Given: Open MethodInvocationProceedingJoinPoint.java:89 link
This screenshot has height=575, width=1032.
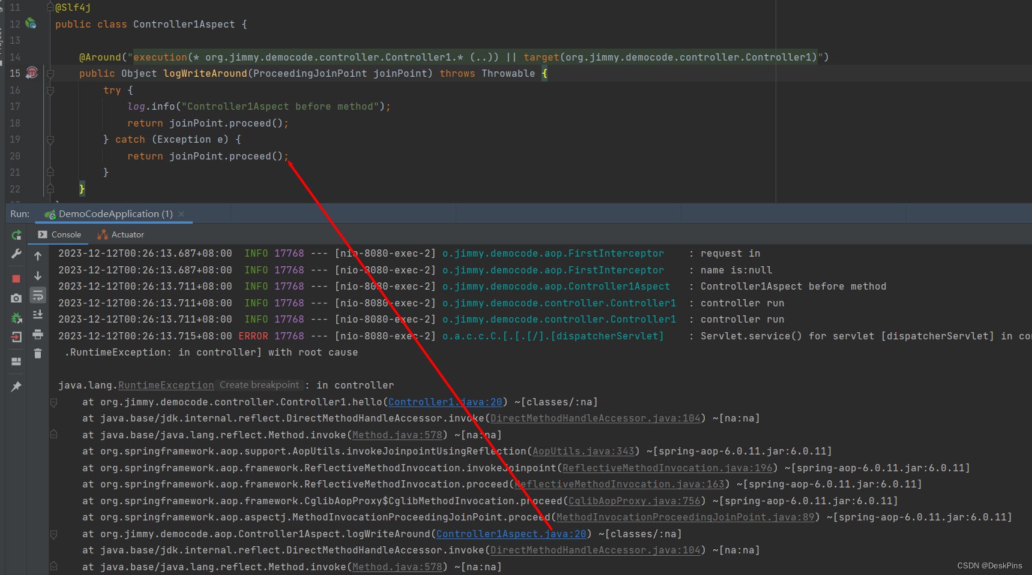Looking at the screenshot, I should coord(685,517).
